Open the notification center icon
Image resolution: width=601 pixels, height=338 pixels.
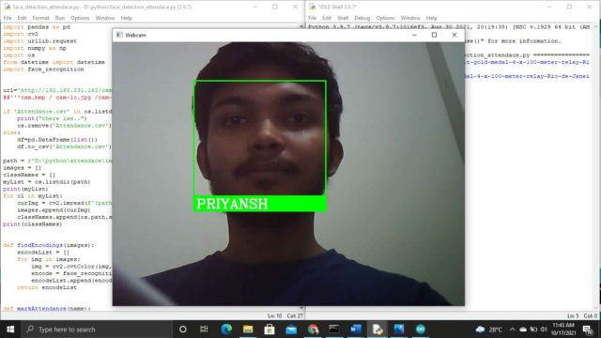[588, 330]
